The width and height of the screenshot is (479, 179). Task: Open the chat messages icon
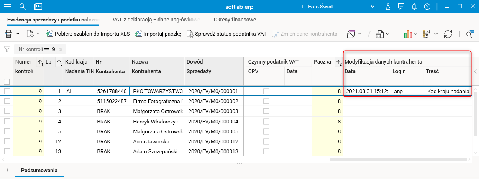click(401, 7)
